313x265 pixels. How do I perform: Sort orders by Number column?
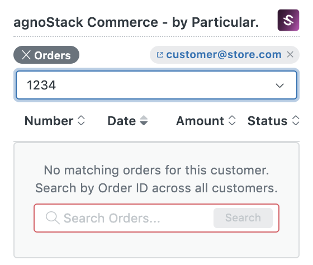[49, 121]
